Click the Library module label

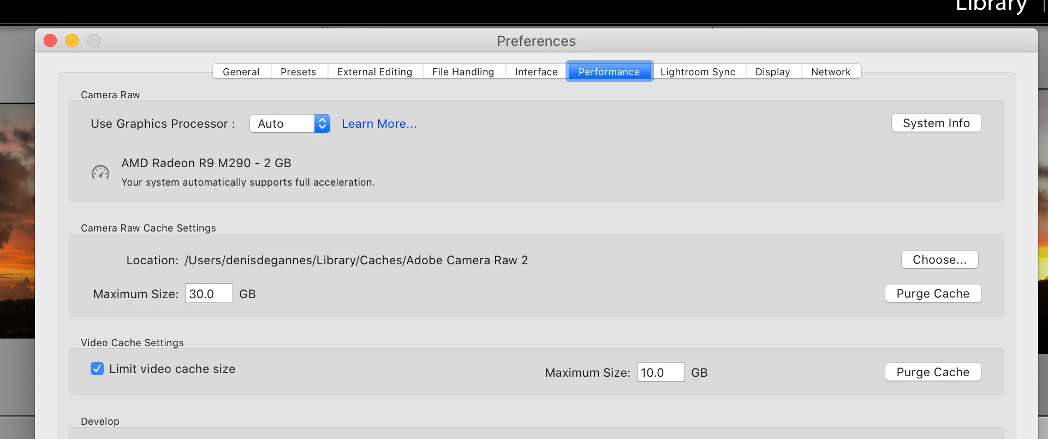click(991, 6)
